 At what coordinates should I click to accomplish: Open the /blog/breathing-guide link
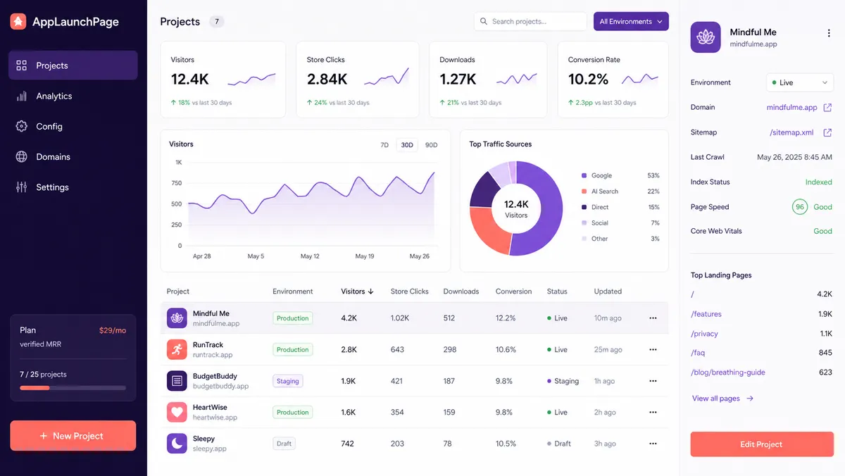728,372
